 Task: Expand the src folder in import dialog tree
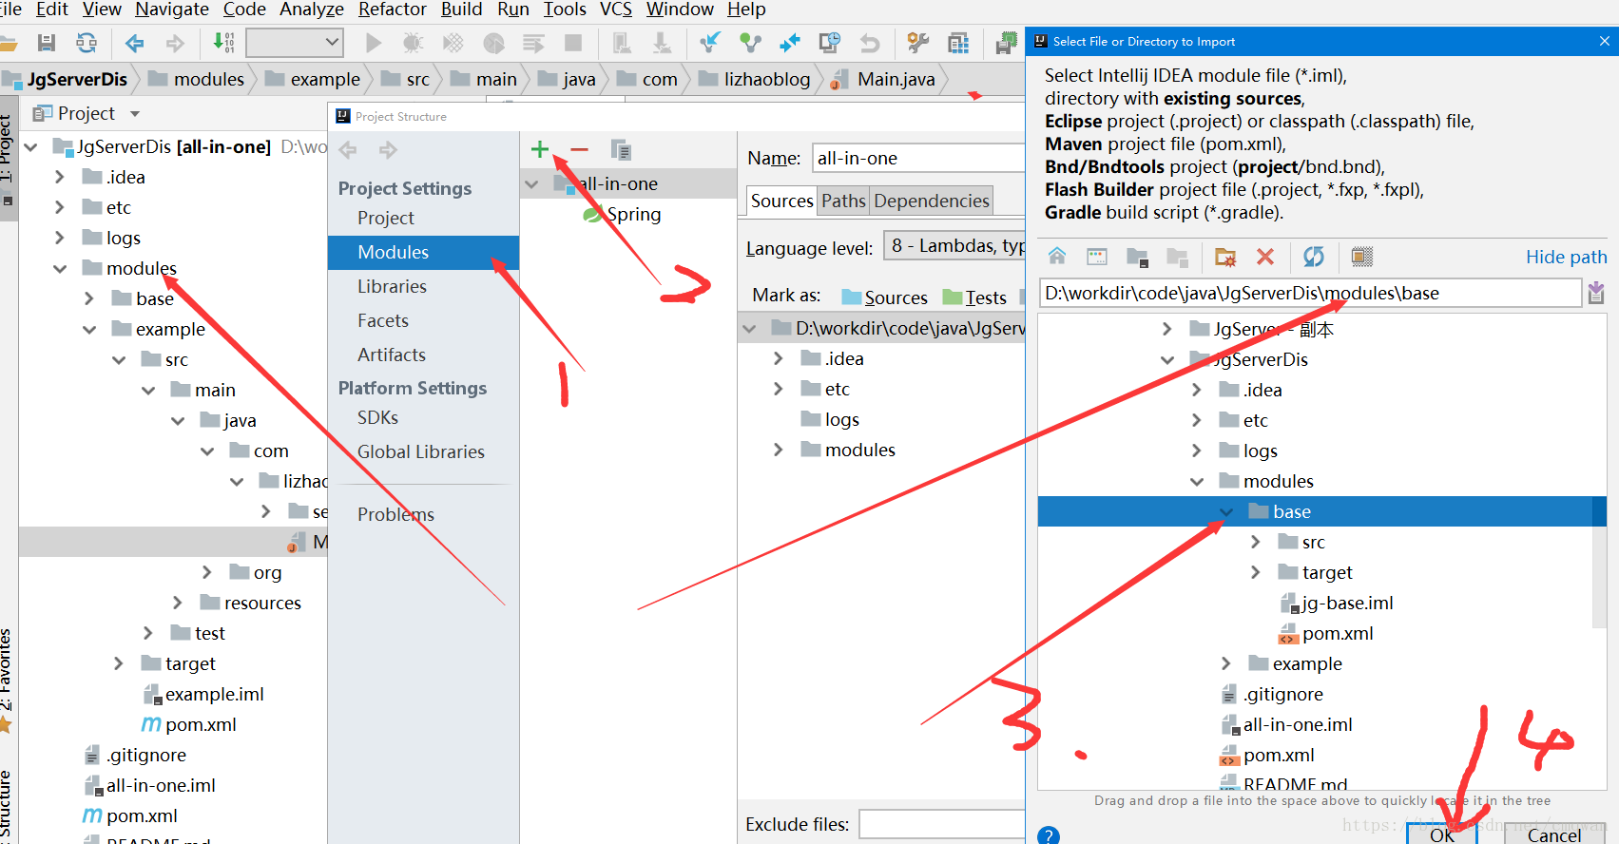[1256, 542]
